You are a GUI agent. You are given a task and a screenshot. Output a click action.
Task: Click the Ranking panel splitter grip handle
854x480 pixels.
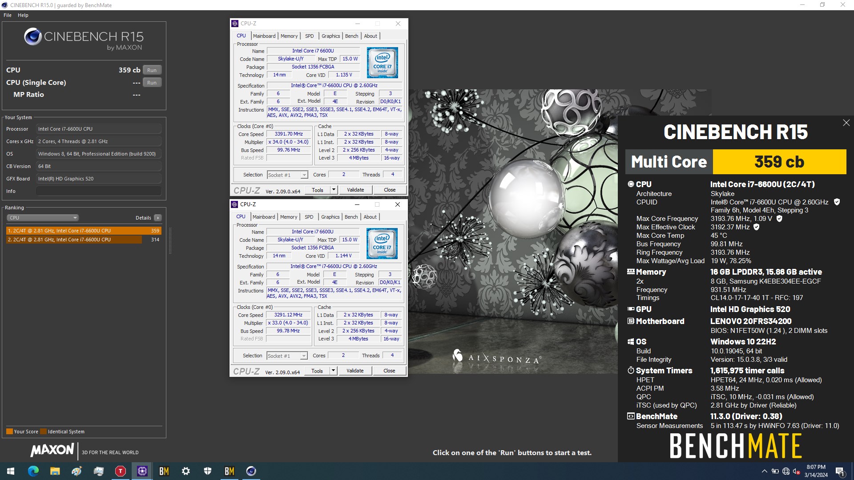click(x=170, y=240)
